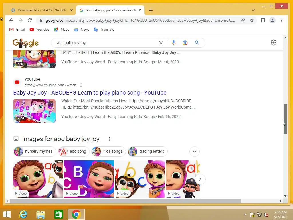Open image video with monkey and guitar
The height and width of the screenshot is (220, 293).
(x=140, y=179)
